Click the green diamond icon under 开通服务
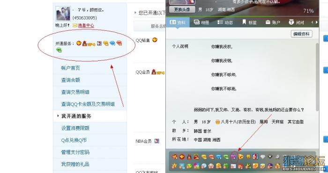 pos(59,50)
